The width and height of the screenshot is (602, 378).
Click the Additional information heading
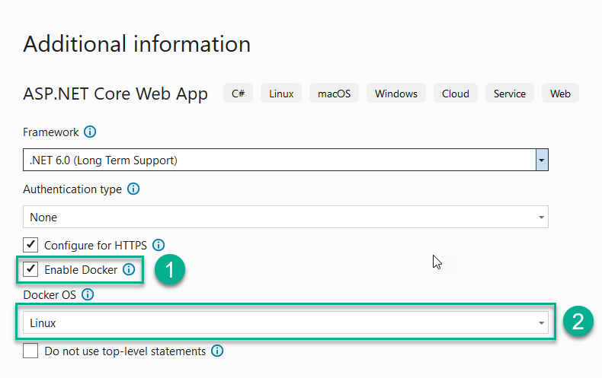136,43
